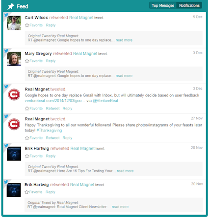Click the 27 Nov date stamp

tap(197, 118)
